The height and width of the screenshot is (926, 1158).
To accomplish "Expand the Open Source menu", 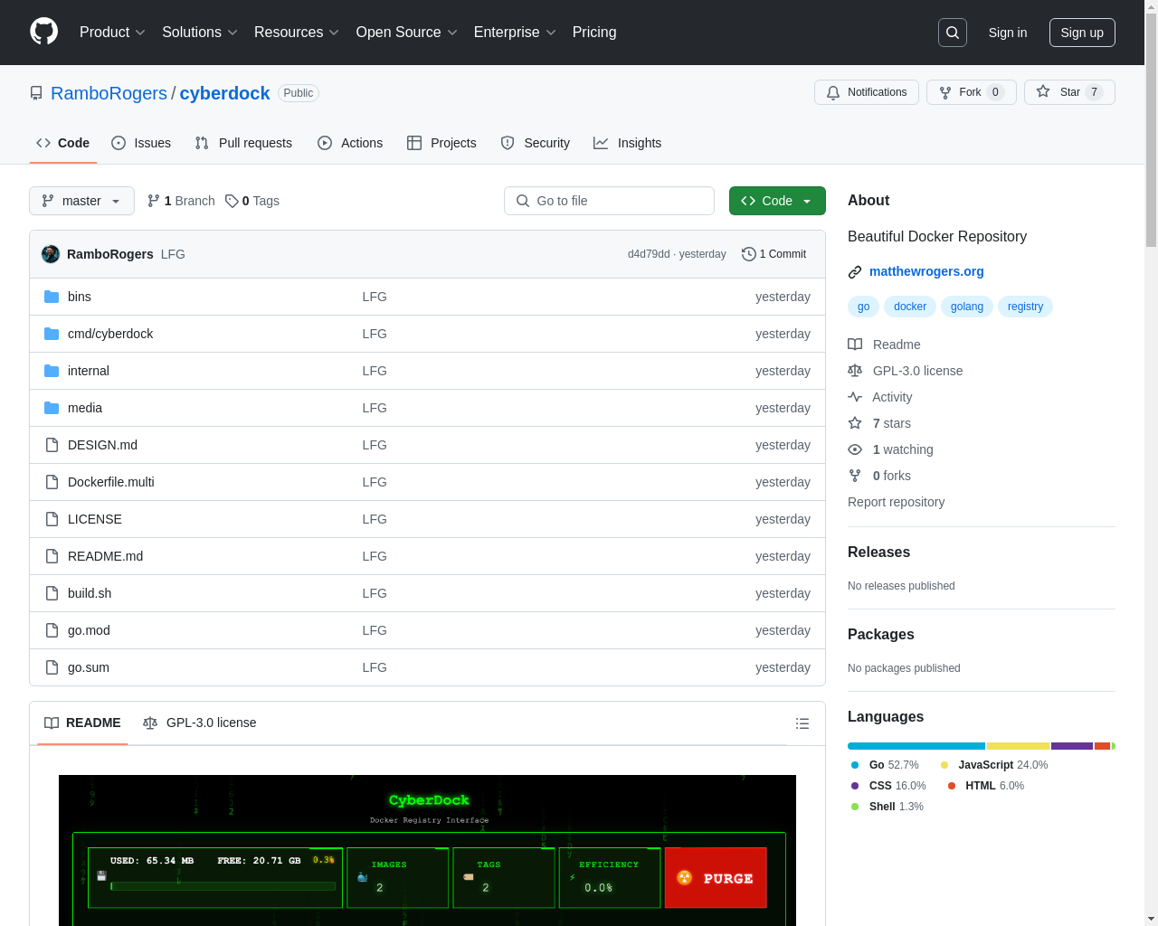I will click(407, 33).
